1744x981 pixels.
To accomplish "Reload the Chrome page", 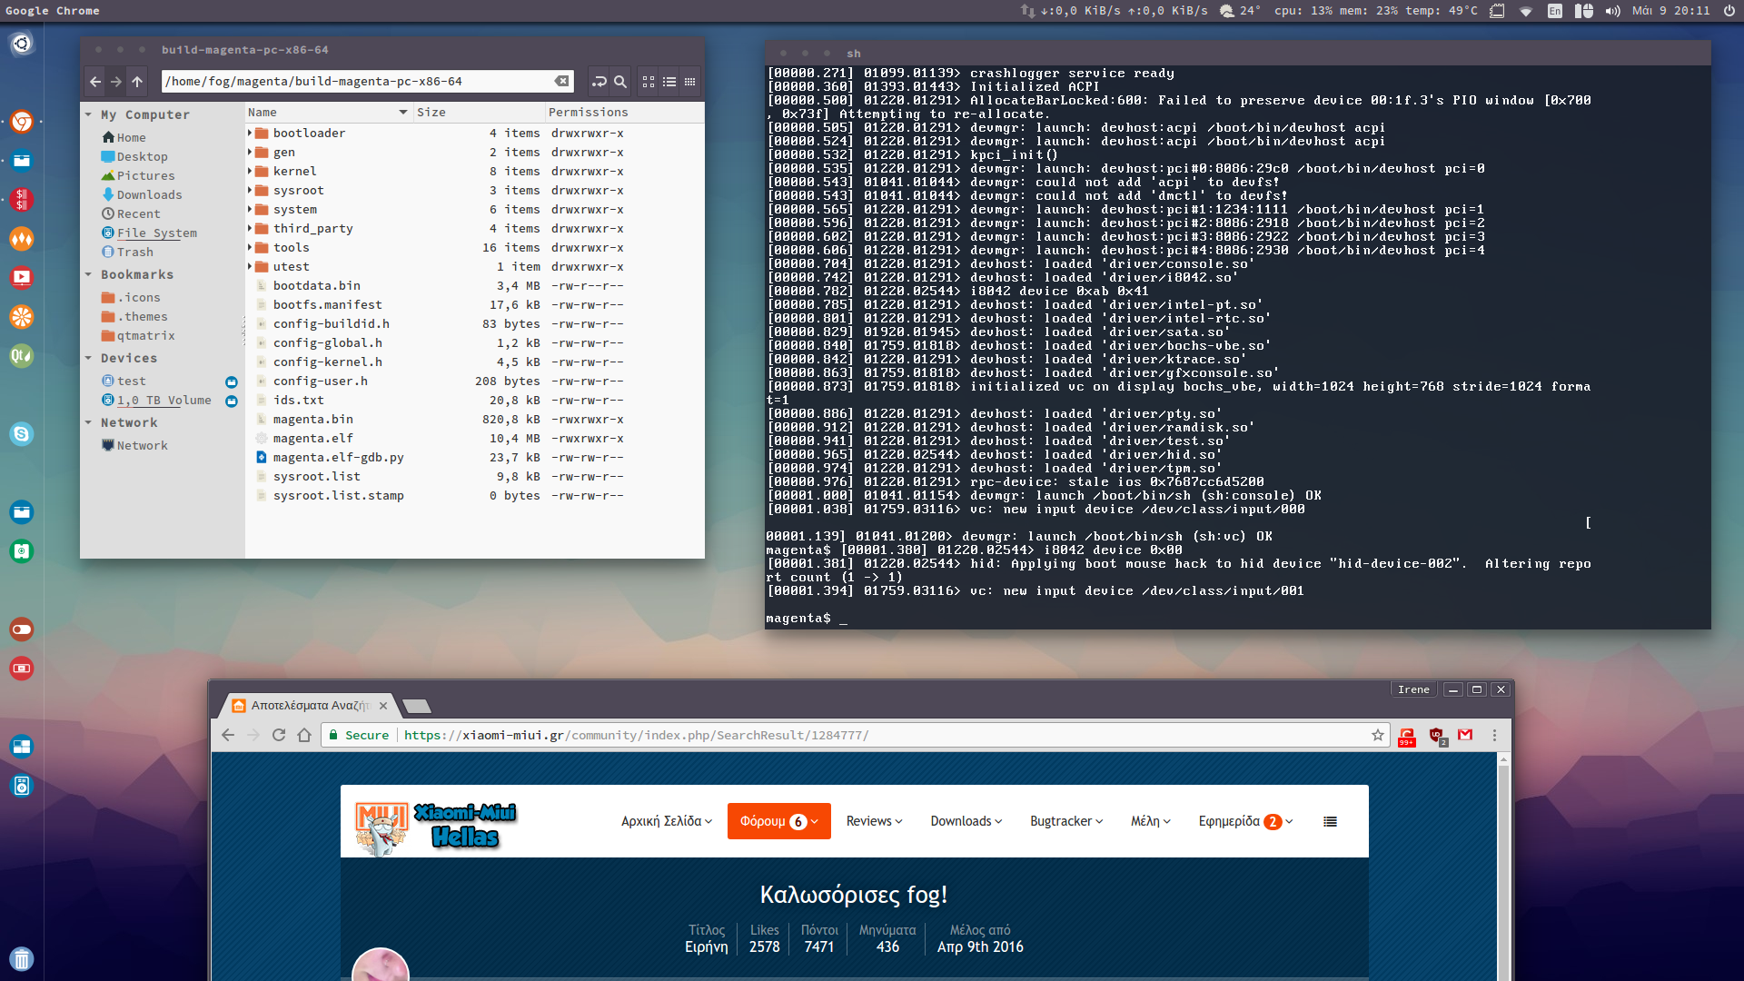I will (279, 735).
